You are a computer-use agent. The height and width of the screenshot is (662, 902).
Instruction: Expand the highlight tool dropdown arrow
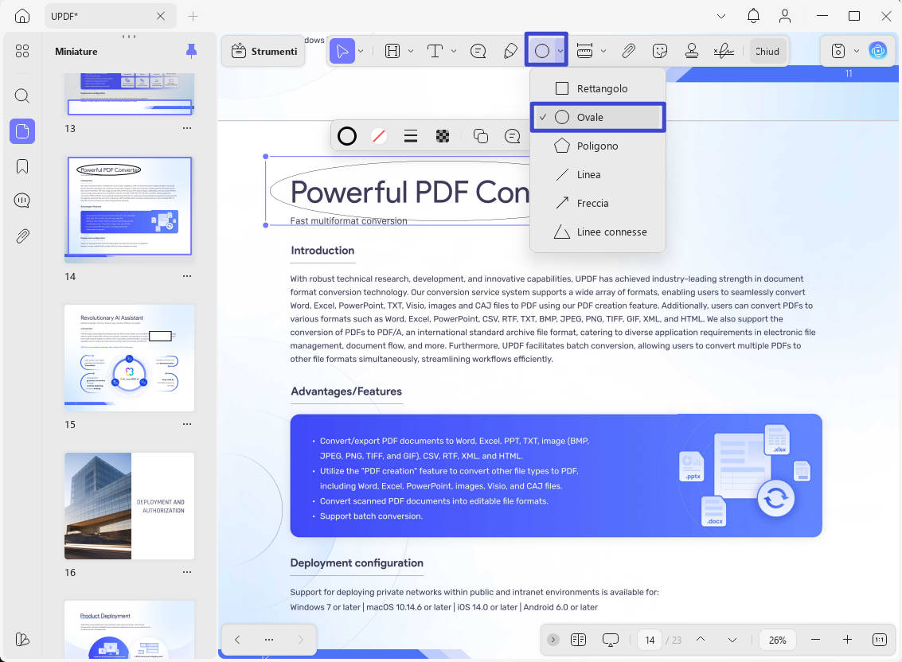pos(411,51)
